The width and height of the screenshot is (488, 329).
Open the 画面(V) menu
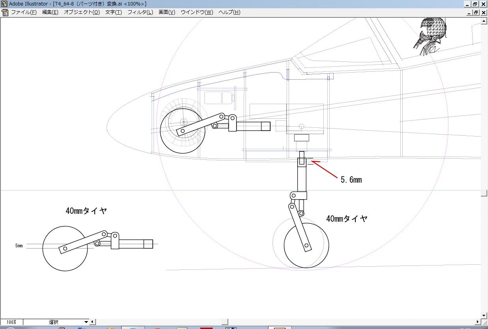point(167,12)
